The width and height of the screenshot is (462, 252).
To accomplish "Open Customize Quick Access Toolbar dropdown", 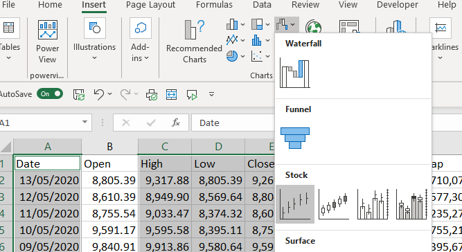I will click(x=211, y=94).
